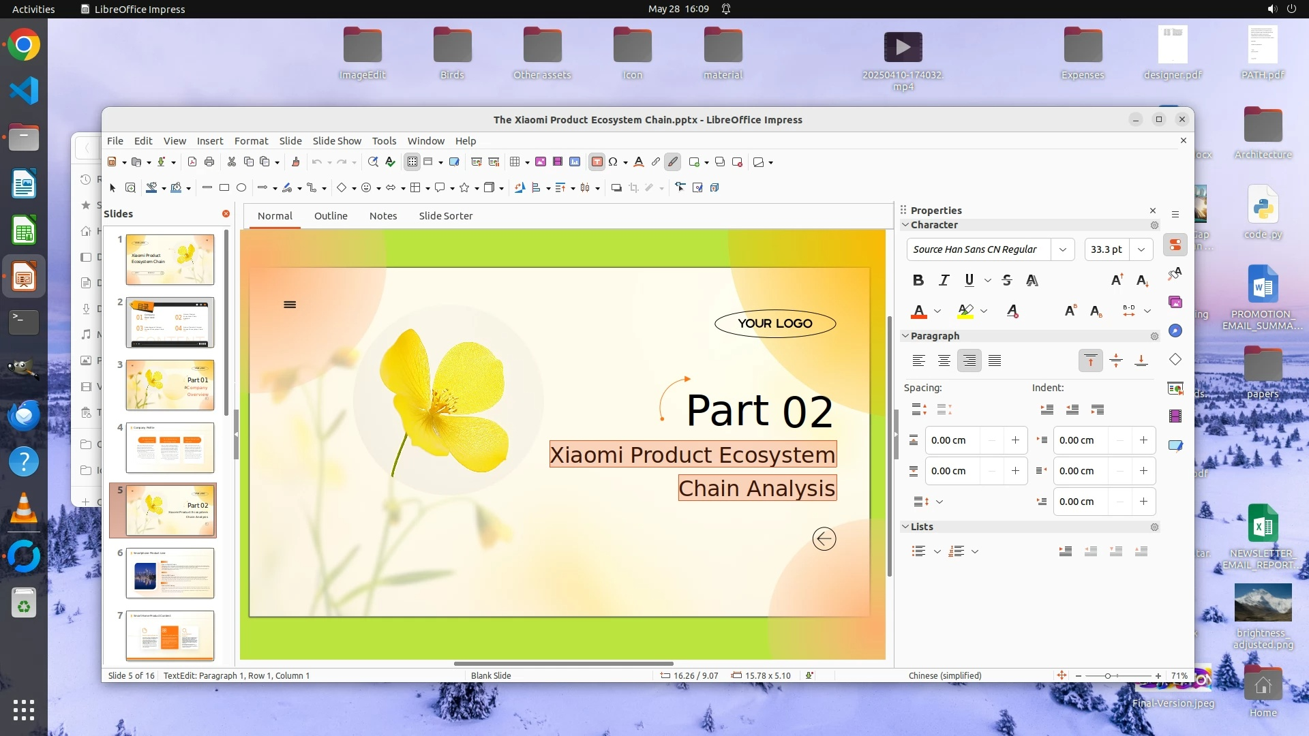This screenshot has height=736, width=1309.
Task: Enable center paragraph alignment
Action: [944, 361]
